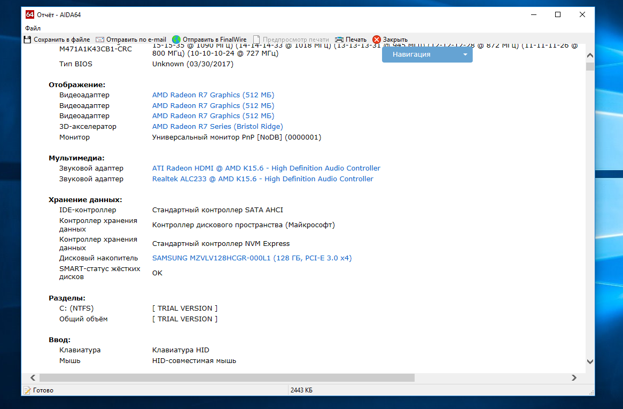Click the floppy disk Save to file icon
The width and height of the screenshot is (623, 409).
point(27,40)
